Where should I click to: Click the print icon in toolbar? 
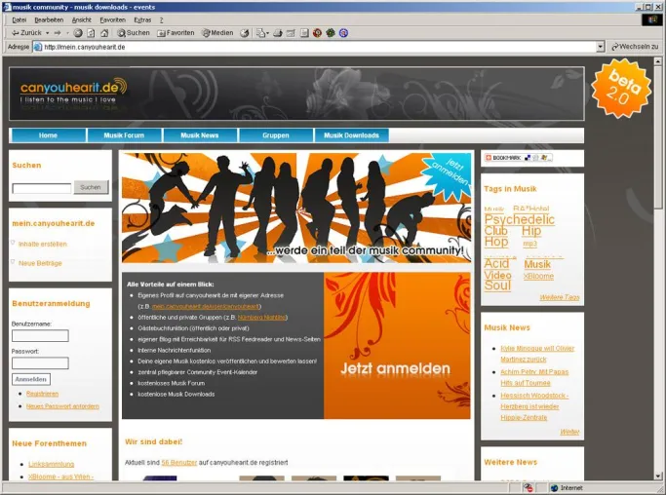[x=278, y=33]
